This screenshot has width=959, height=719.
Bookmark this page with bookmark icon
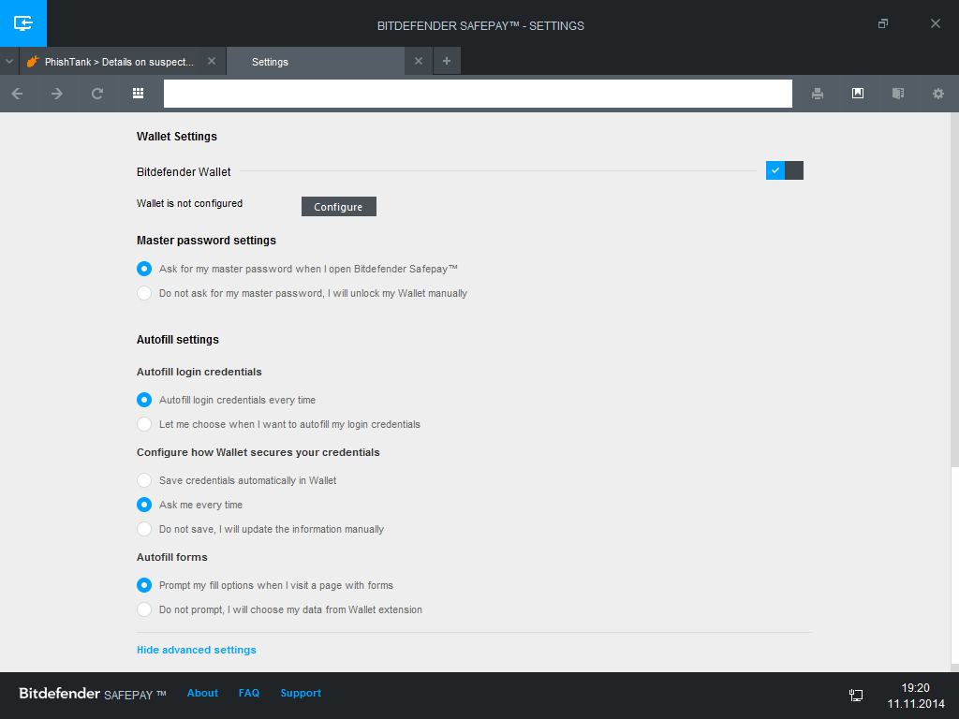858,93
